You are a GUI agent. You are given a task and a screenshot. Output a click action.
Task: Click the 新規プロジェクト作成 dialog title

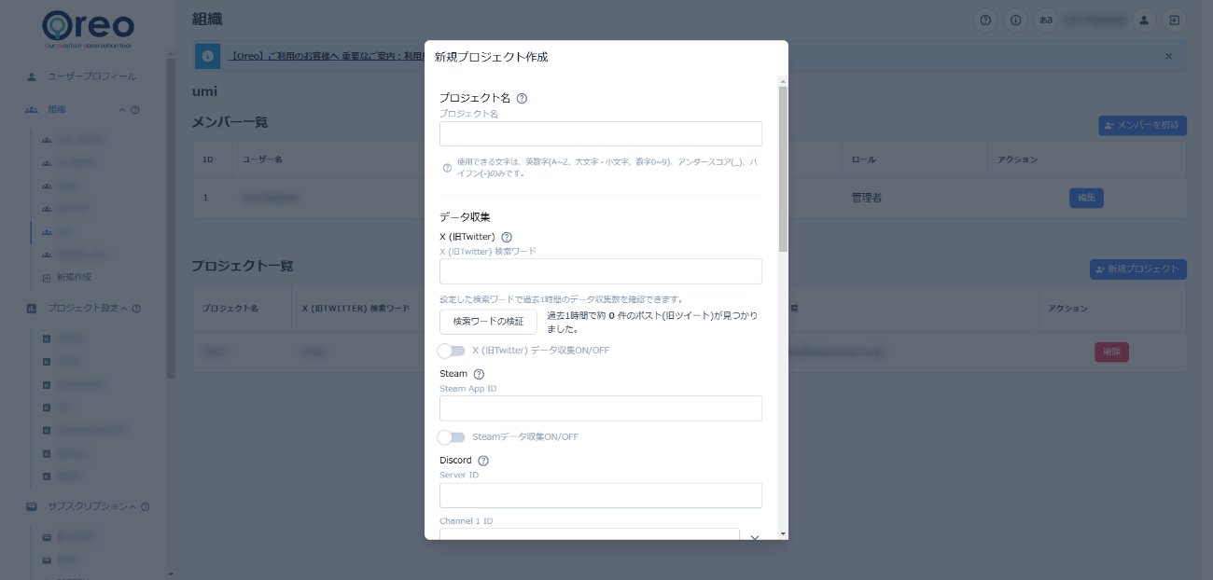pyautogui.click(x=491, y=57)
